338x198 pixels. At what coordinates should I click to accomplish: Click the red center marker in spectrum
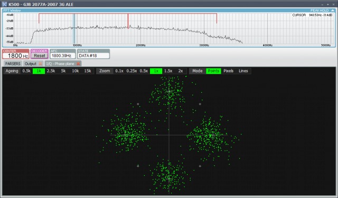(x=128, y=21)
